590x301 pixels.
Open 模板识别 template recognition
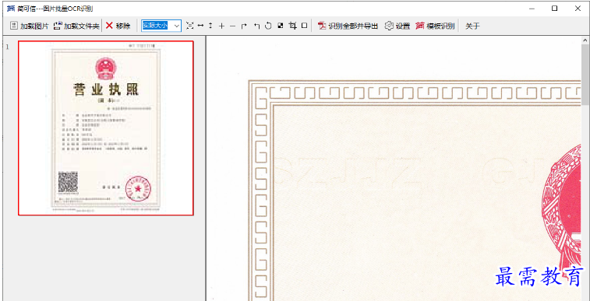[436, 26]
